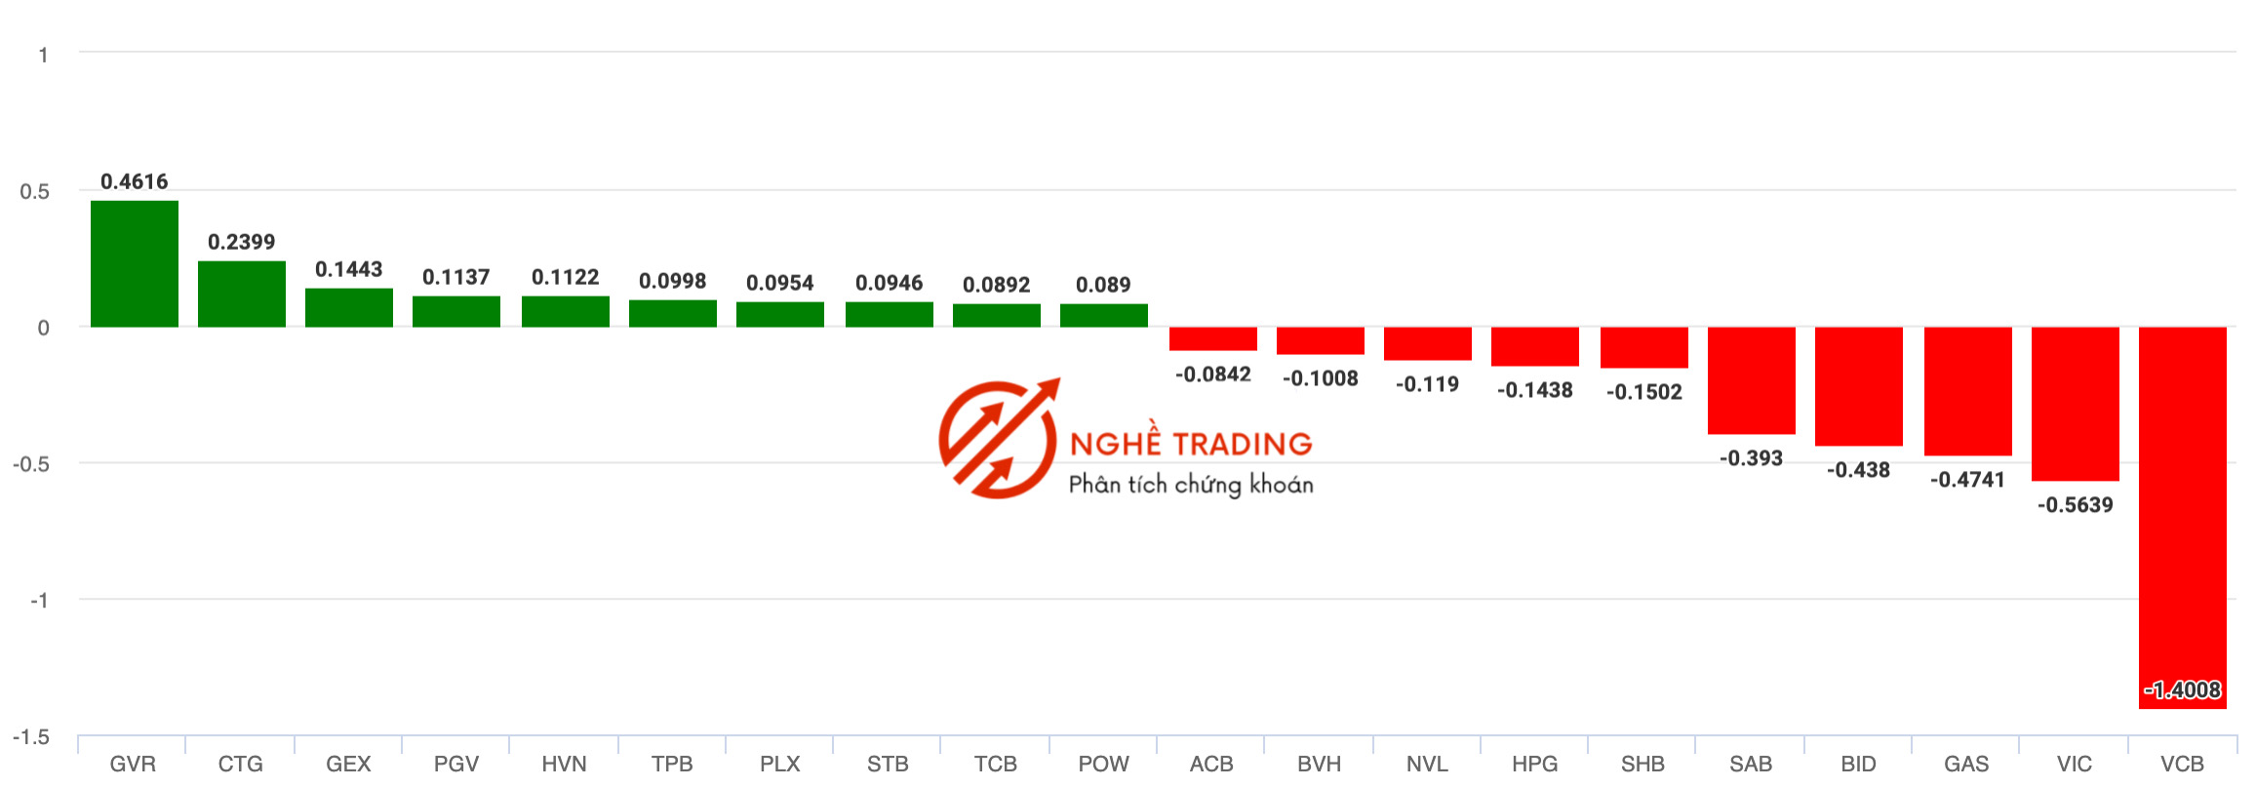Click the GEX ticker label
The width and height of the screenshot is (2256, 787).
(348, 765)
